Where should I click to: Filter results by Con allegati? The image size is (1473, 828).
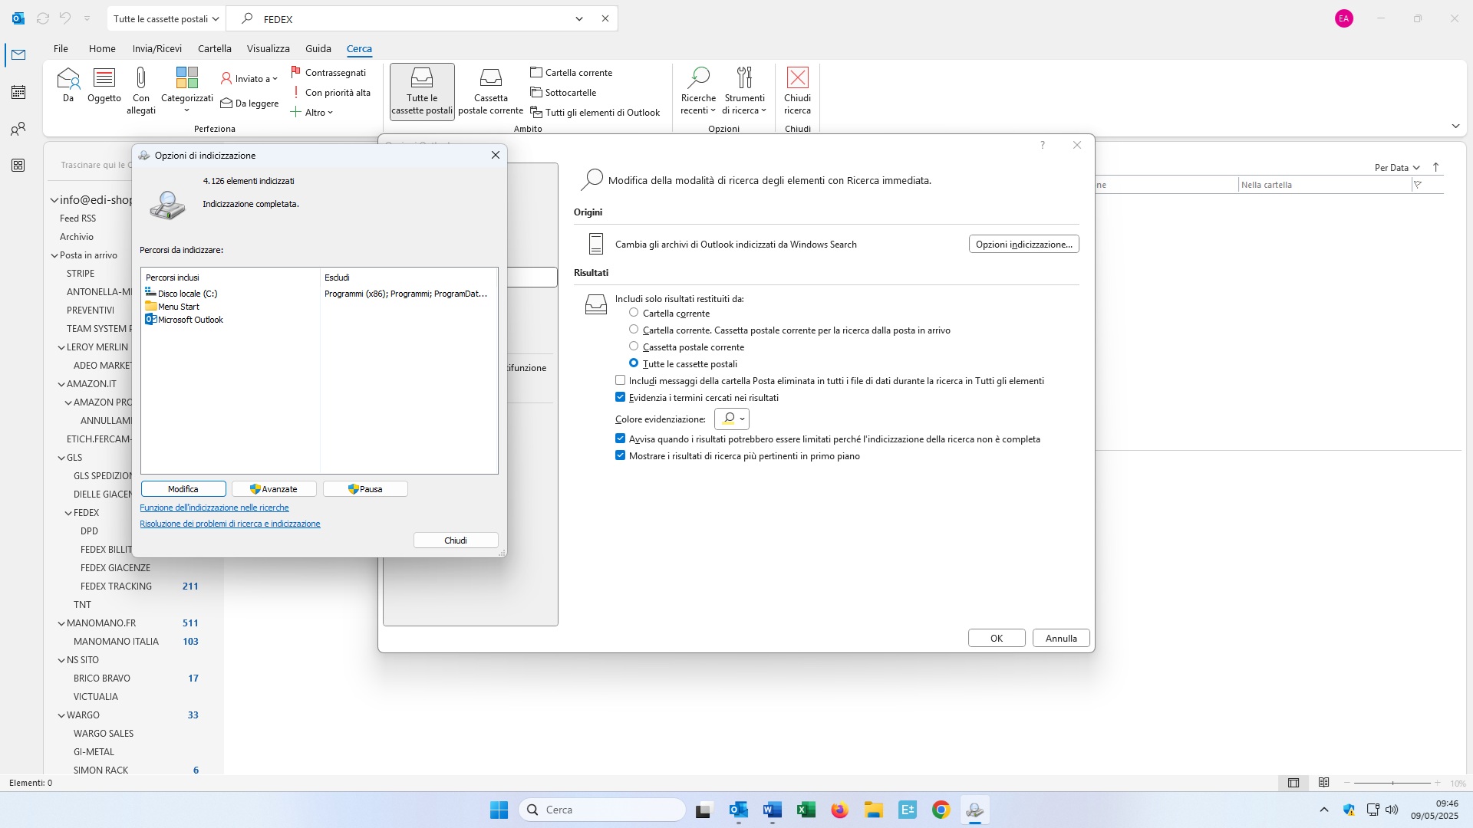coord(141,90)
